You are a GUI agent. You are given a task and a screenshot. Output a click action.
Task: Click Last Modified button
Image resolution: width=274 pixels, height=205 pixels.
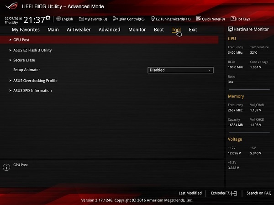pyautogui.click(x=190, y=193)
